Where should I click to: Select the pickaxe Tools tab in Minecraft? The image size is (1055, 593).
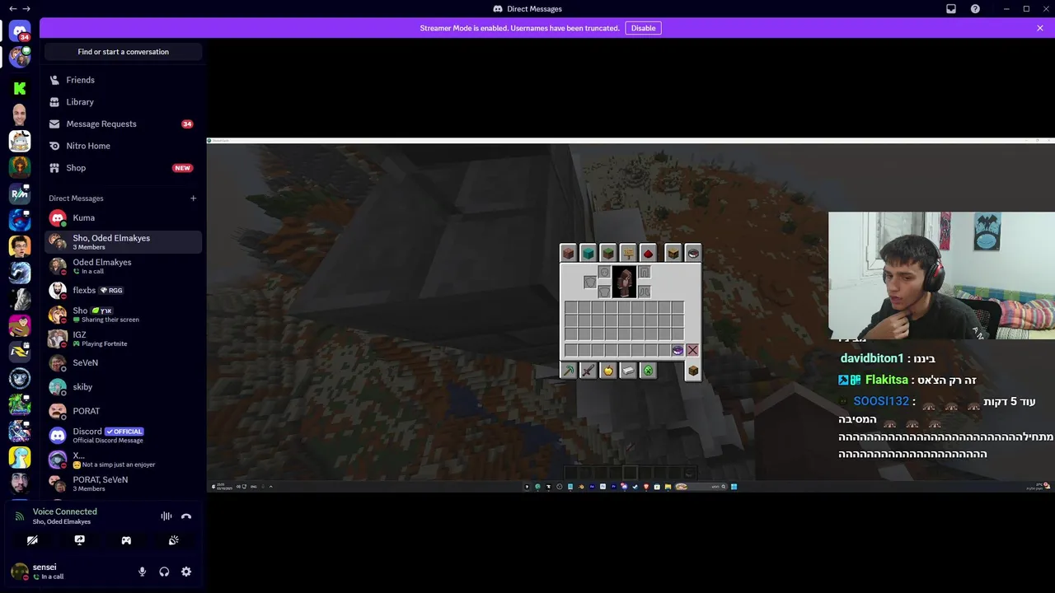[x=568, y=371]
